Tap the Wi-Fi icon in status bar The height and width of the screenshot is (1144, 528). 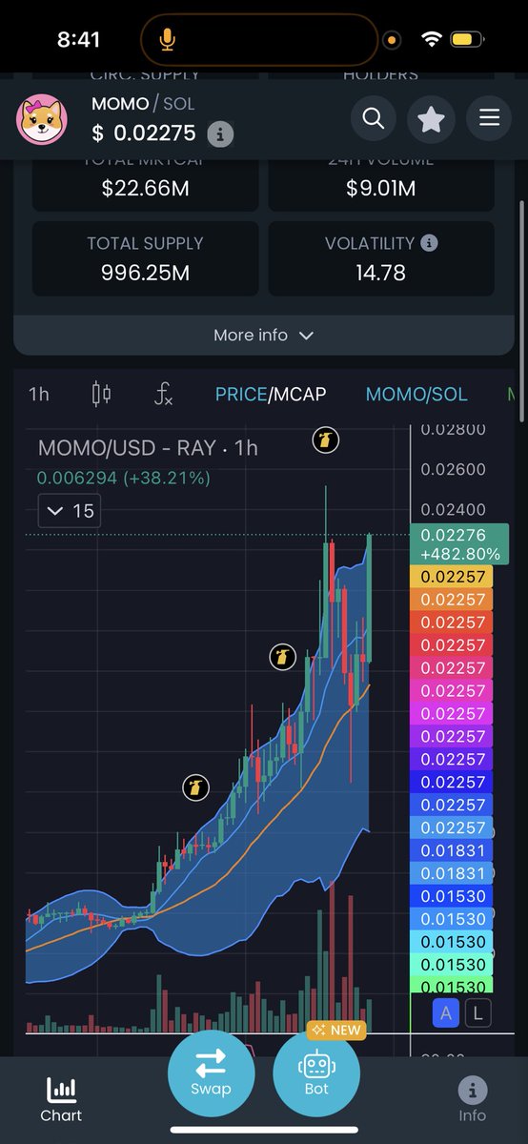coord(432,40)
